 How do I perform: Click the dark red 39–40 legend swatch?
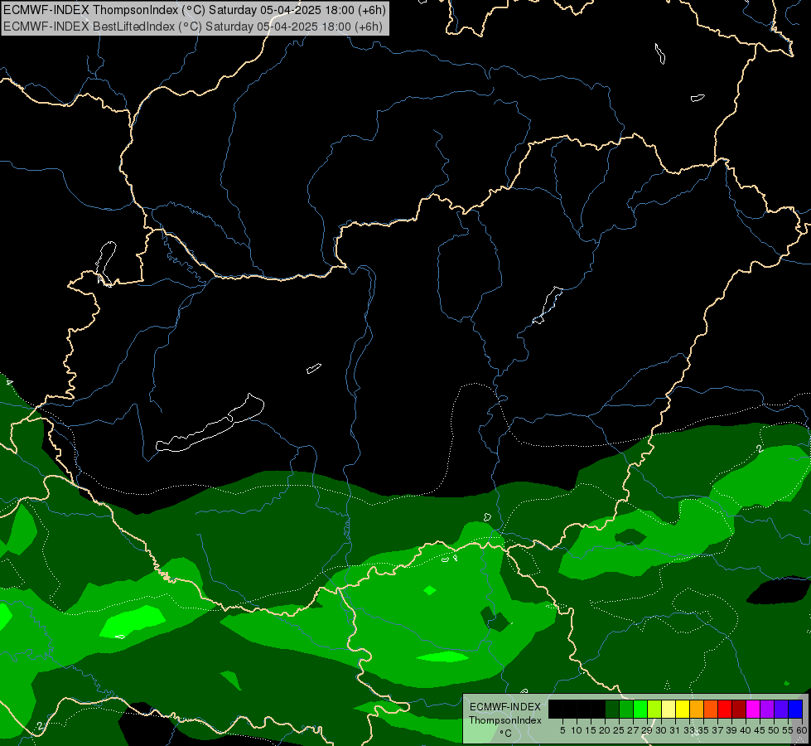tap(739, 709)
